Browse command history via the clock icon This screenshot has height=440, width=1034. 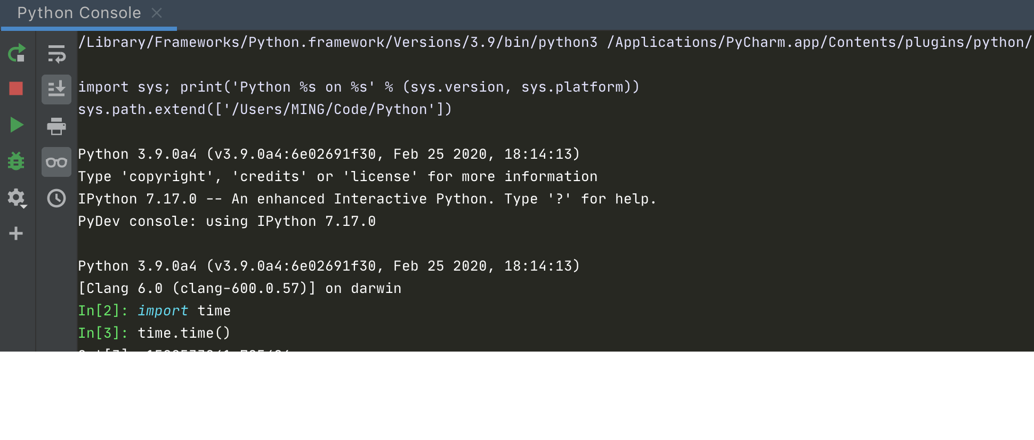pyautogui.click(x=56, y=198)
